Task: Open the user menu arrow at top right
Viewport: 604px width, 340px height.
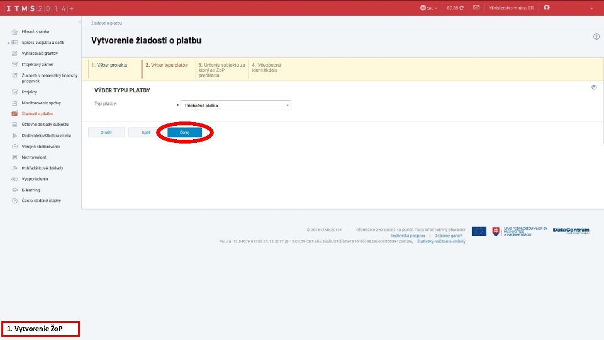Action: [591, 8]
